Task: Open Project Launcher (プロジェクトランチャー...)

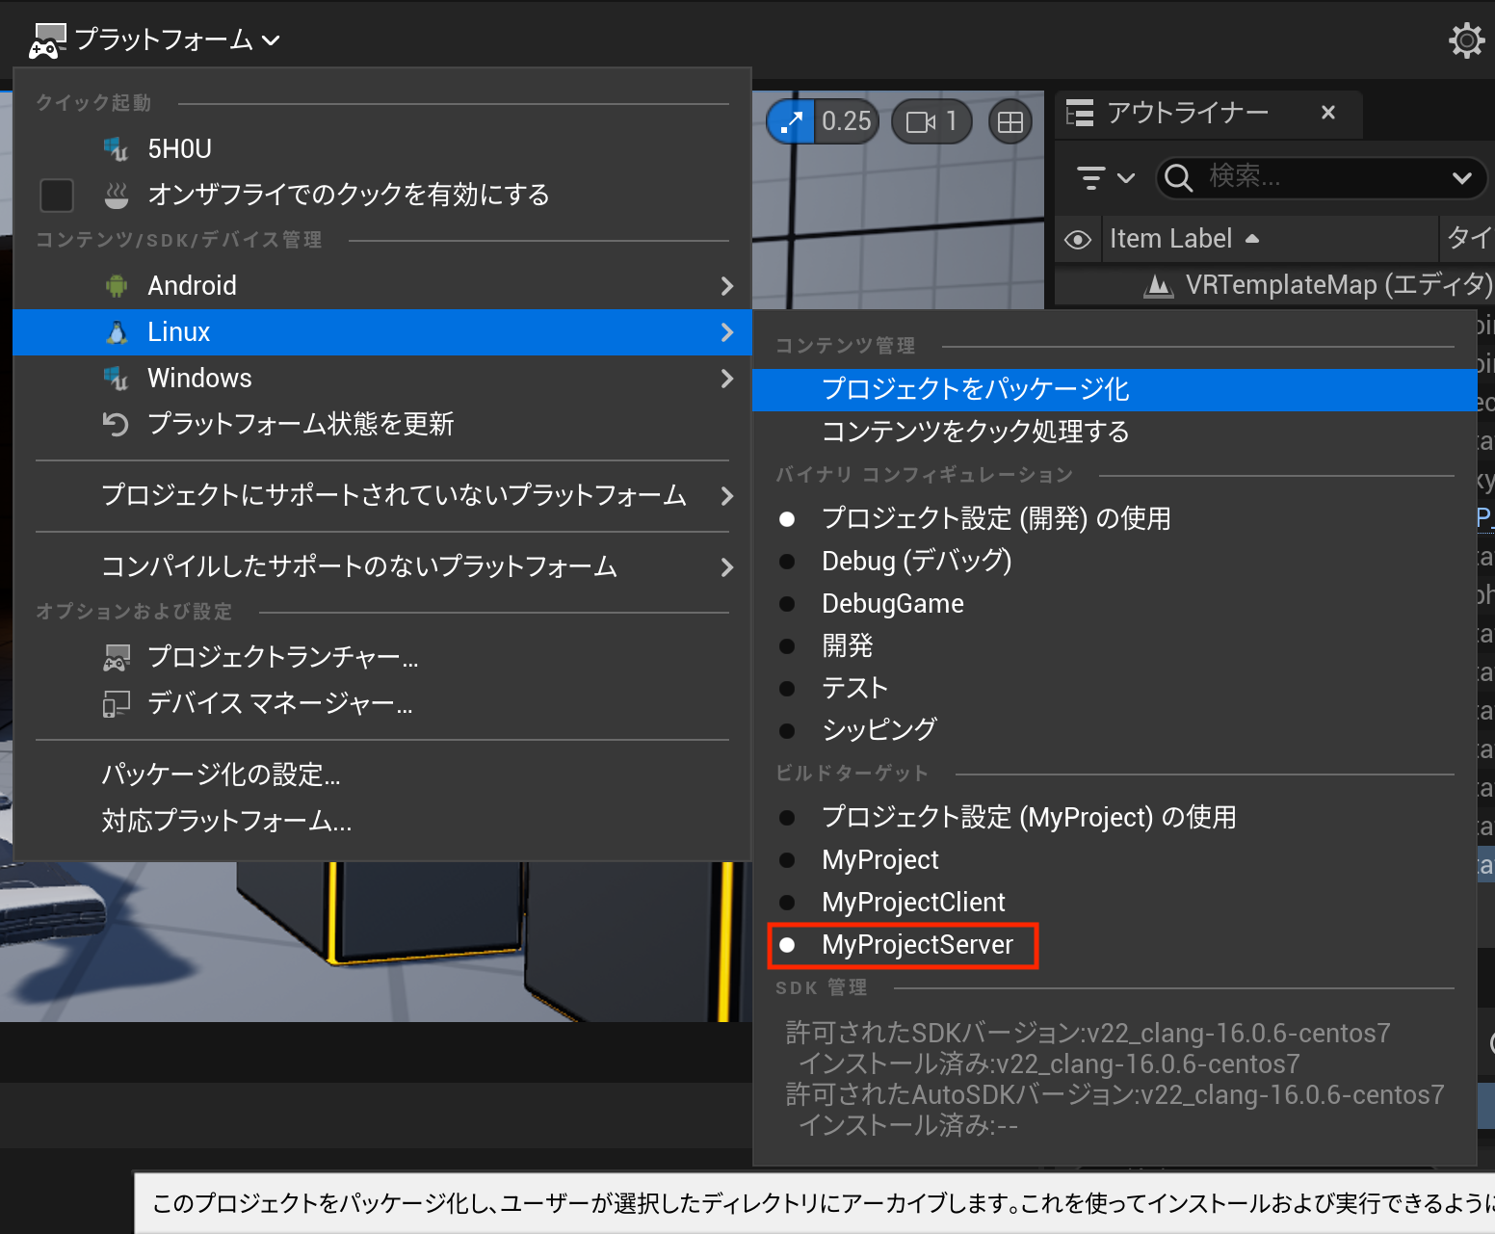Action: [x=382, y=657]
